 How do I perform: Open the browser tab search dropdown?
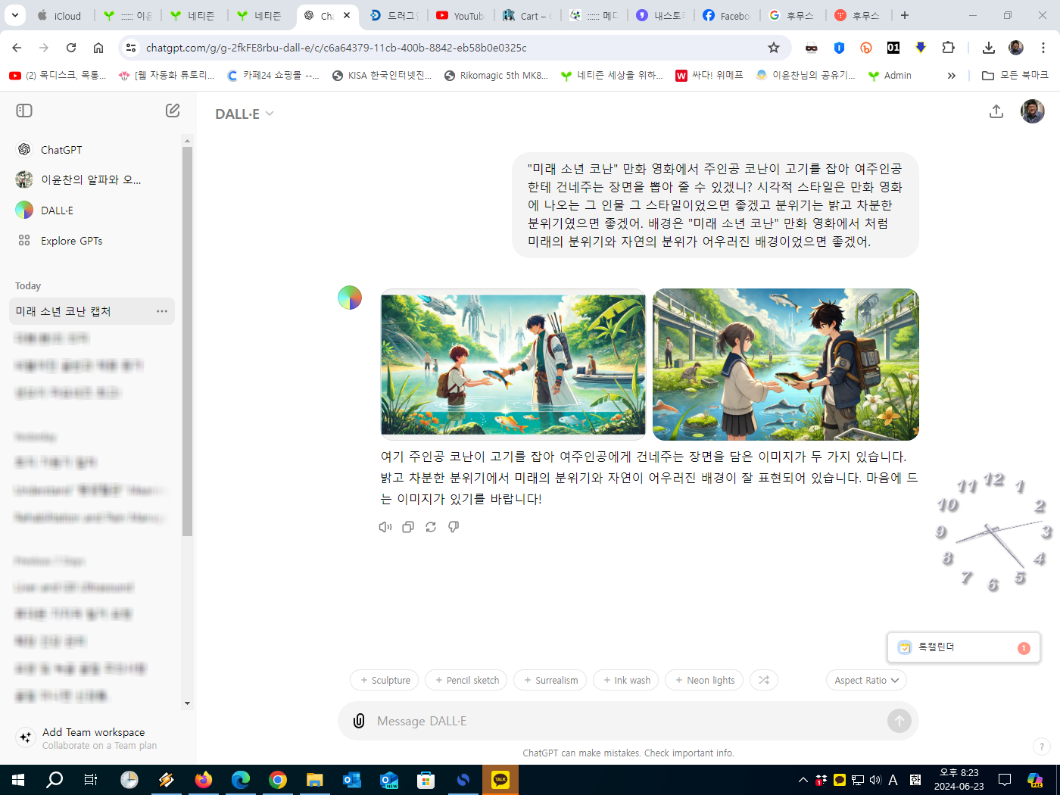coord(15,15)
